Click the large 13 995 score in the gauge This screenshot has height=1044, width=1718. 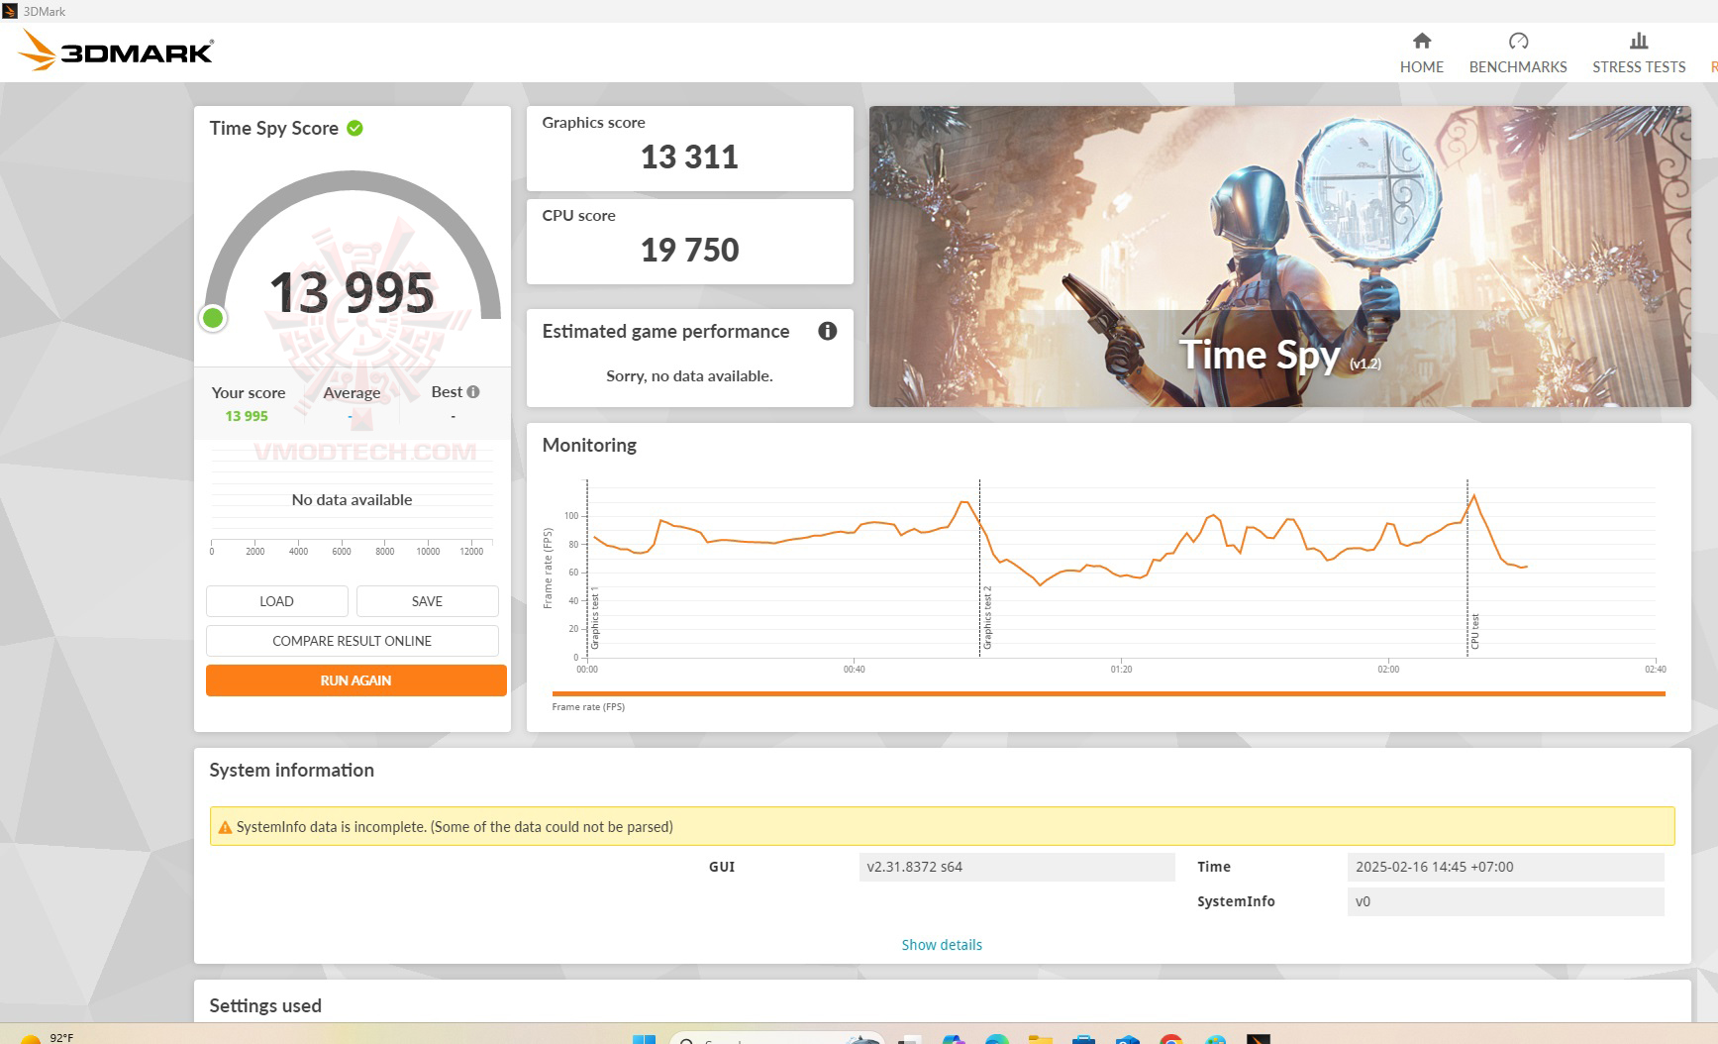pyautogui.click(x=352, y=292)
